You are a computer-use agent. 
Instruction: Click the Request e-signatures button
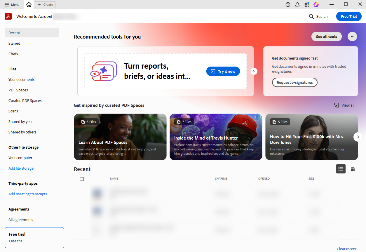294,82
